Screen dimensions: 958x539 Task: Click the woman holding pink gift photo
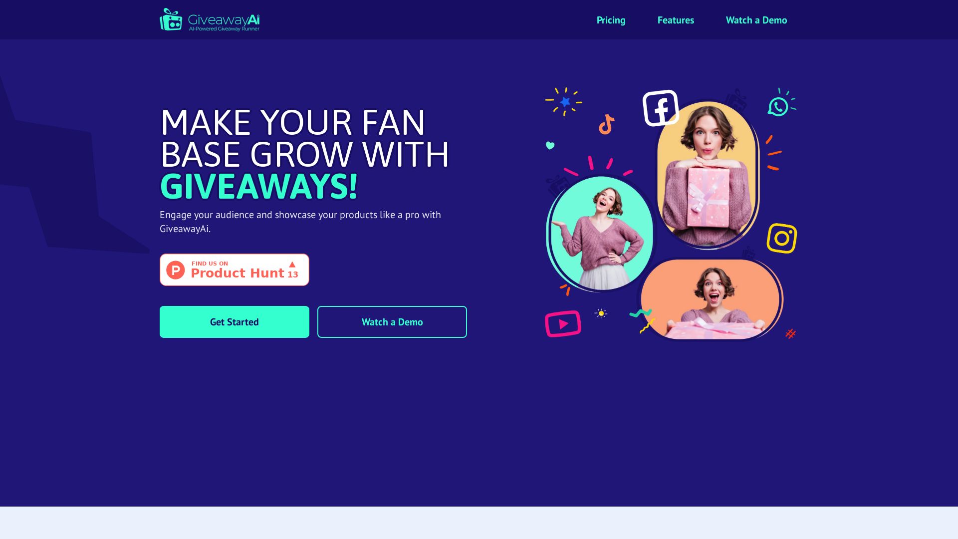pyautogui.click(x=708, y=174)
